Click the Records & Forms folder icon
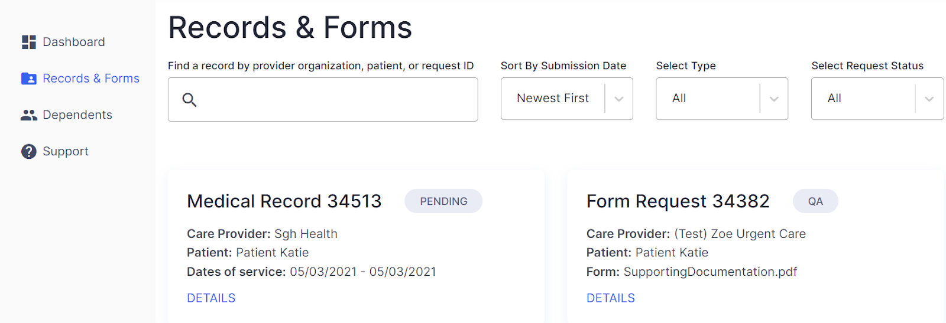 29,79
